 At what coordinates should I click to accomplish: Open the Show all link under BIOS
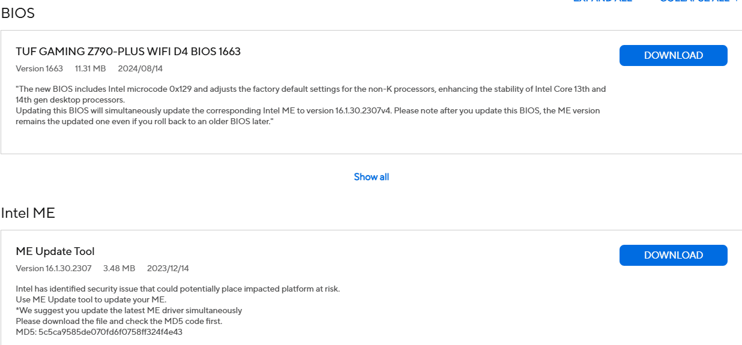(x=371, y=177)
